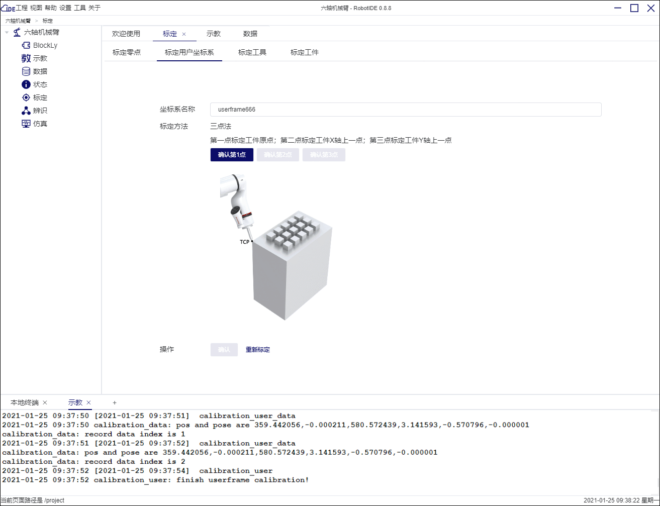
Task: Select the 标定 calibration target icon
Action: (26, 97)
